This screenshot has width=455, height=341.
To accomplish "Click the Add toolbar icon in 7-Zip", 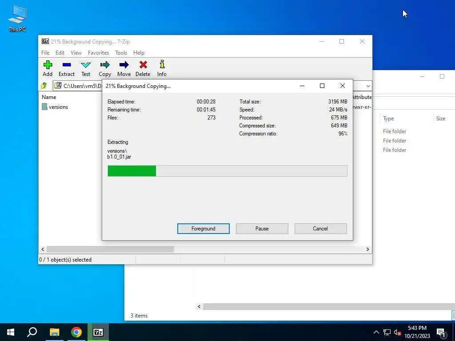I will coord(48,68).
